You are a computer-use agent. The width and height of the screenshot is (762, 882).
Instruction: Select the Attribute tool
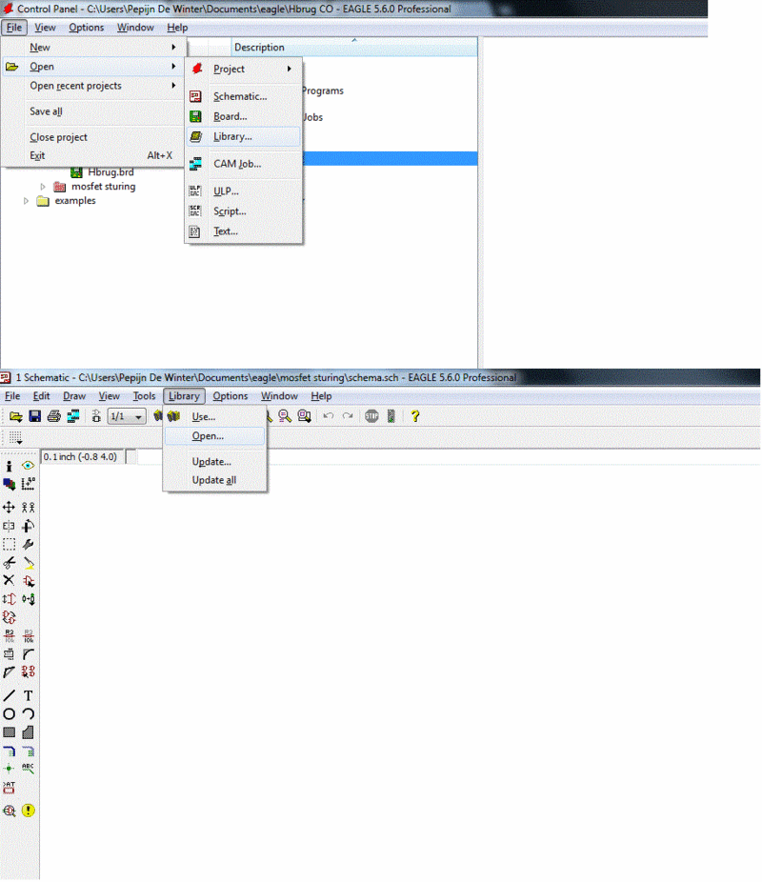coord(9,788)
